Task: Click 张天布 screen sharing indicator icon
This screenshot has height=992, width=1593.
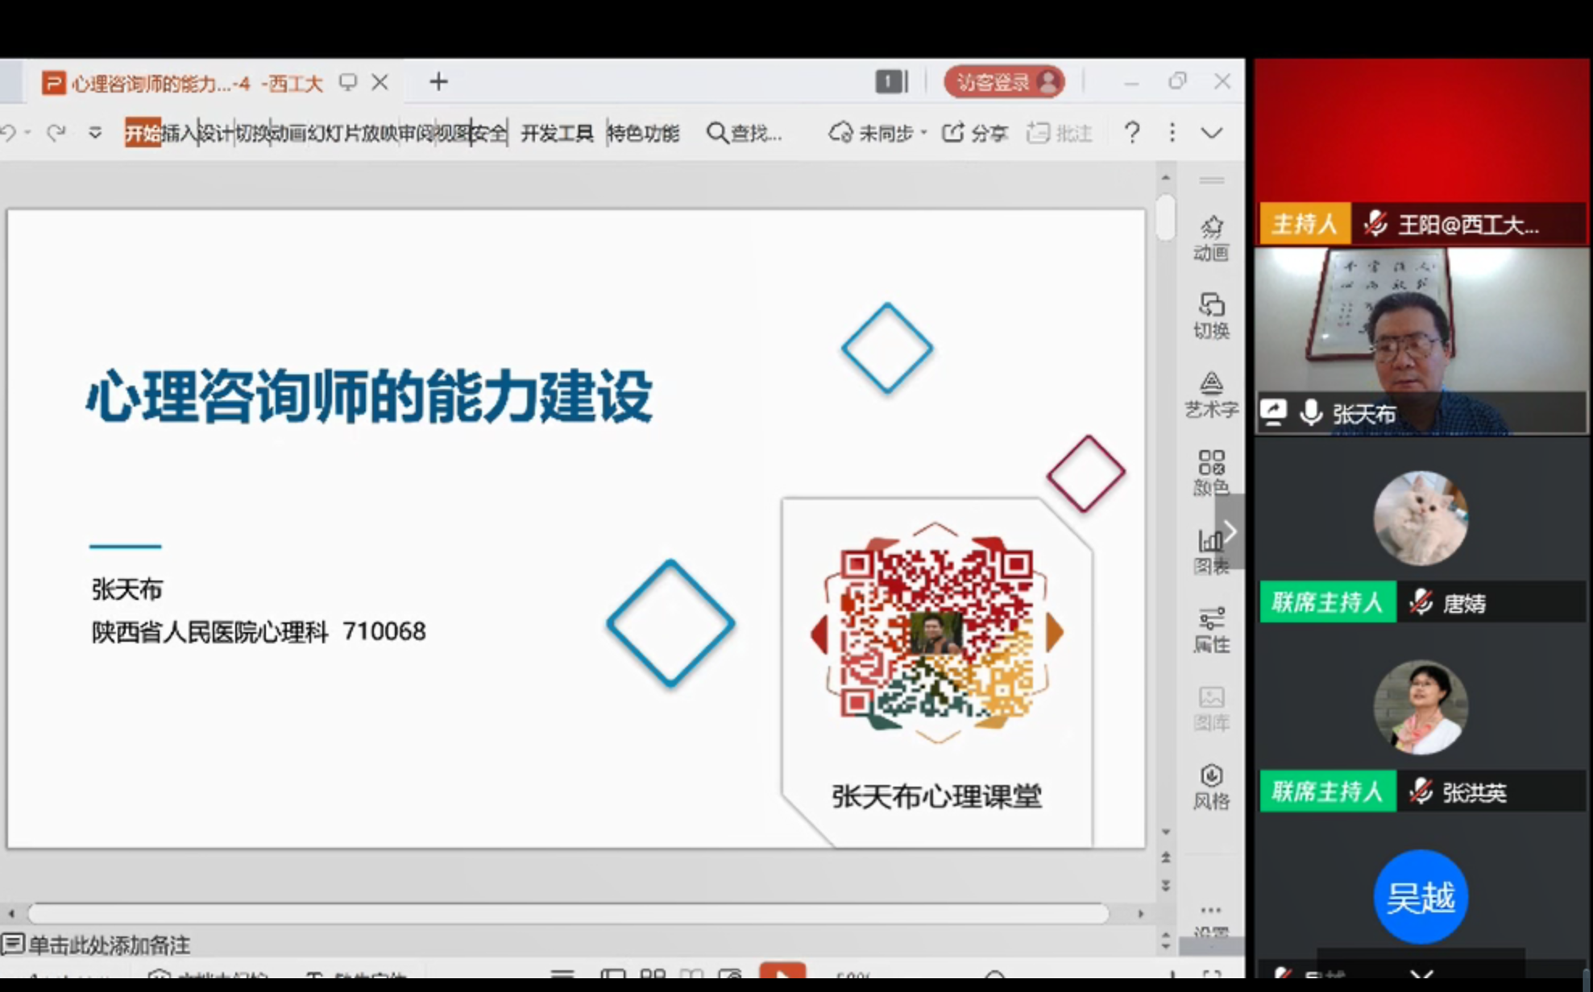Action: coord(1274,413)
